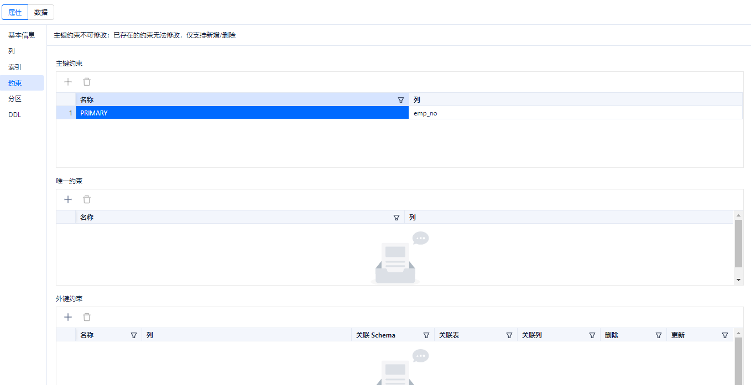751x385 pixels.
Task: Filter foreign key 关联 Schema column
Action: pyautogui.click(x=426, y=335)
